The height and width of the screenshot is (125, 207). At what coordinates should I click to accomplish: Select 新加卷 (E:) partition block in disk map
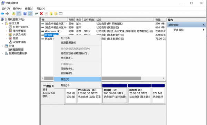pyautogui.click(x=139, y=94)
